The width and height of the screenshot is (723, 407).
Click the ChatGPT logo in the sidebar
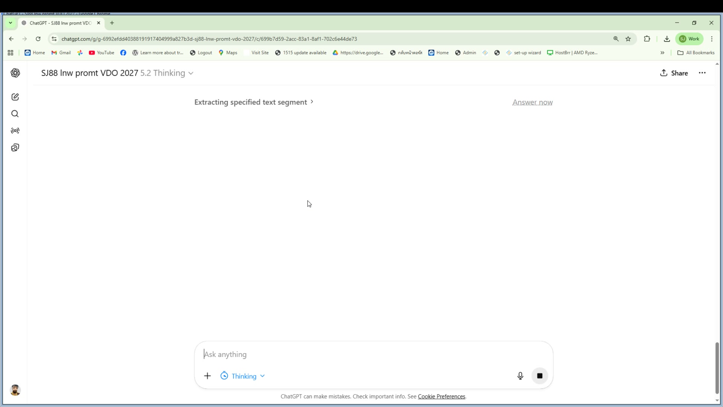(x=15, y=73)
